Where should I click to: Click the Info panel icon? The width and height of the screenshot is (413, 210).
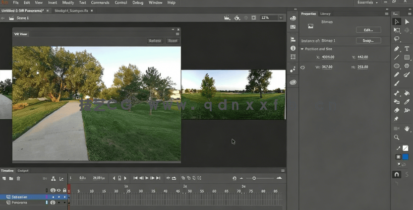pyautogui.click(x=293, y=48)
